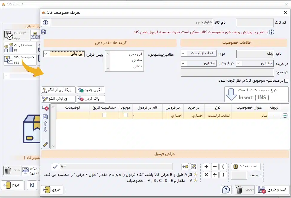Toggle در محاسبه موجودی کالا checkbox
Viewport: 291px width, 198px height.
pyautogui.click(x=286, y=80)
